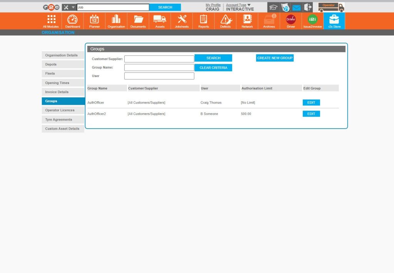This screenshot has width=394, height=273.
Task: Open the r2c Store
Action: [x=334, y=21]
